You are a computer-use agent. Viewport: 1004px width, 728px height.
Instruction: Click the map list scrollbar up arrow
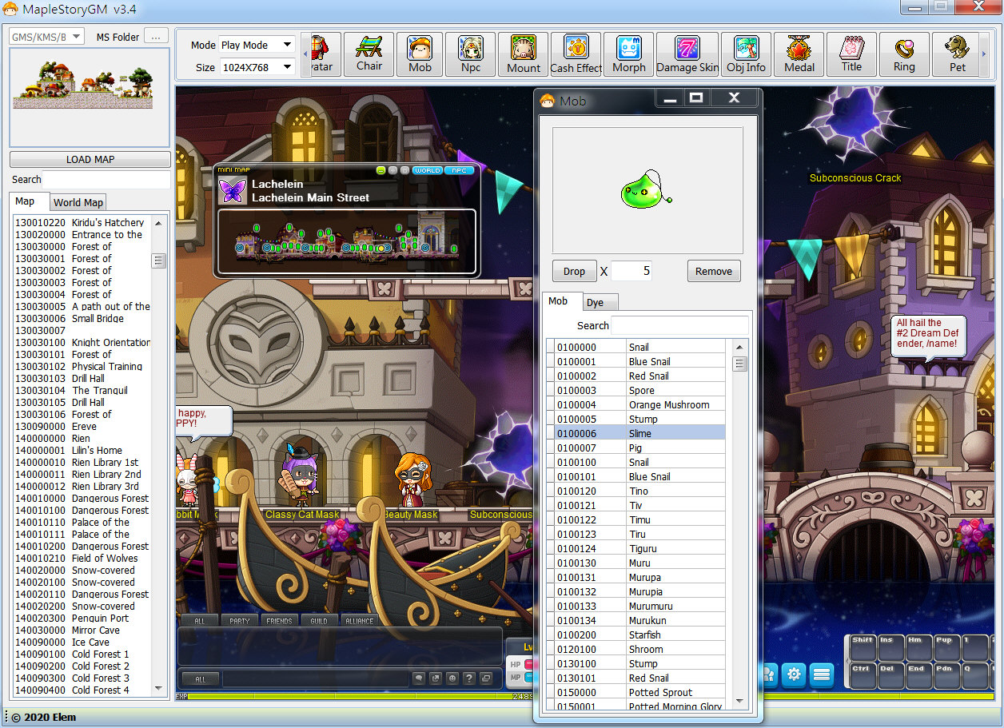[x=158, y=223]
